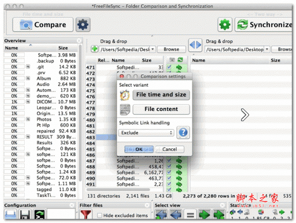The height and width of the screenshot is (223, 296).
Task: Click the Overview panel vertical scrollbar
Action: click(x=80, y=113)
